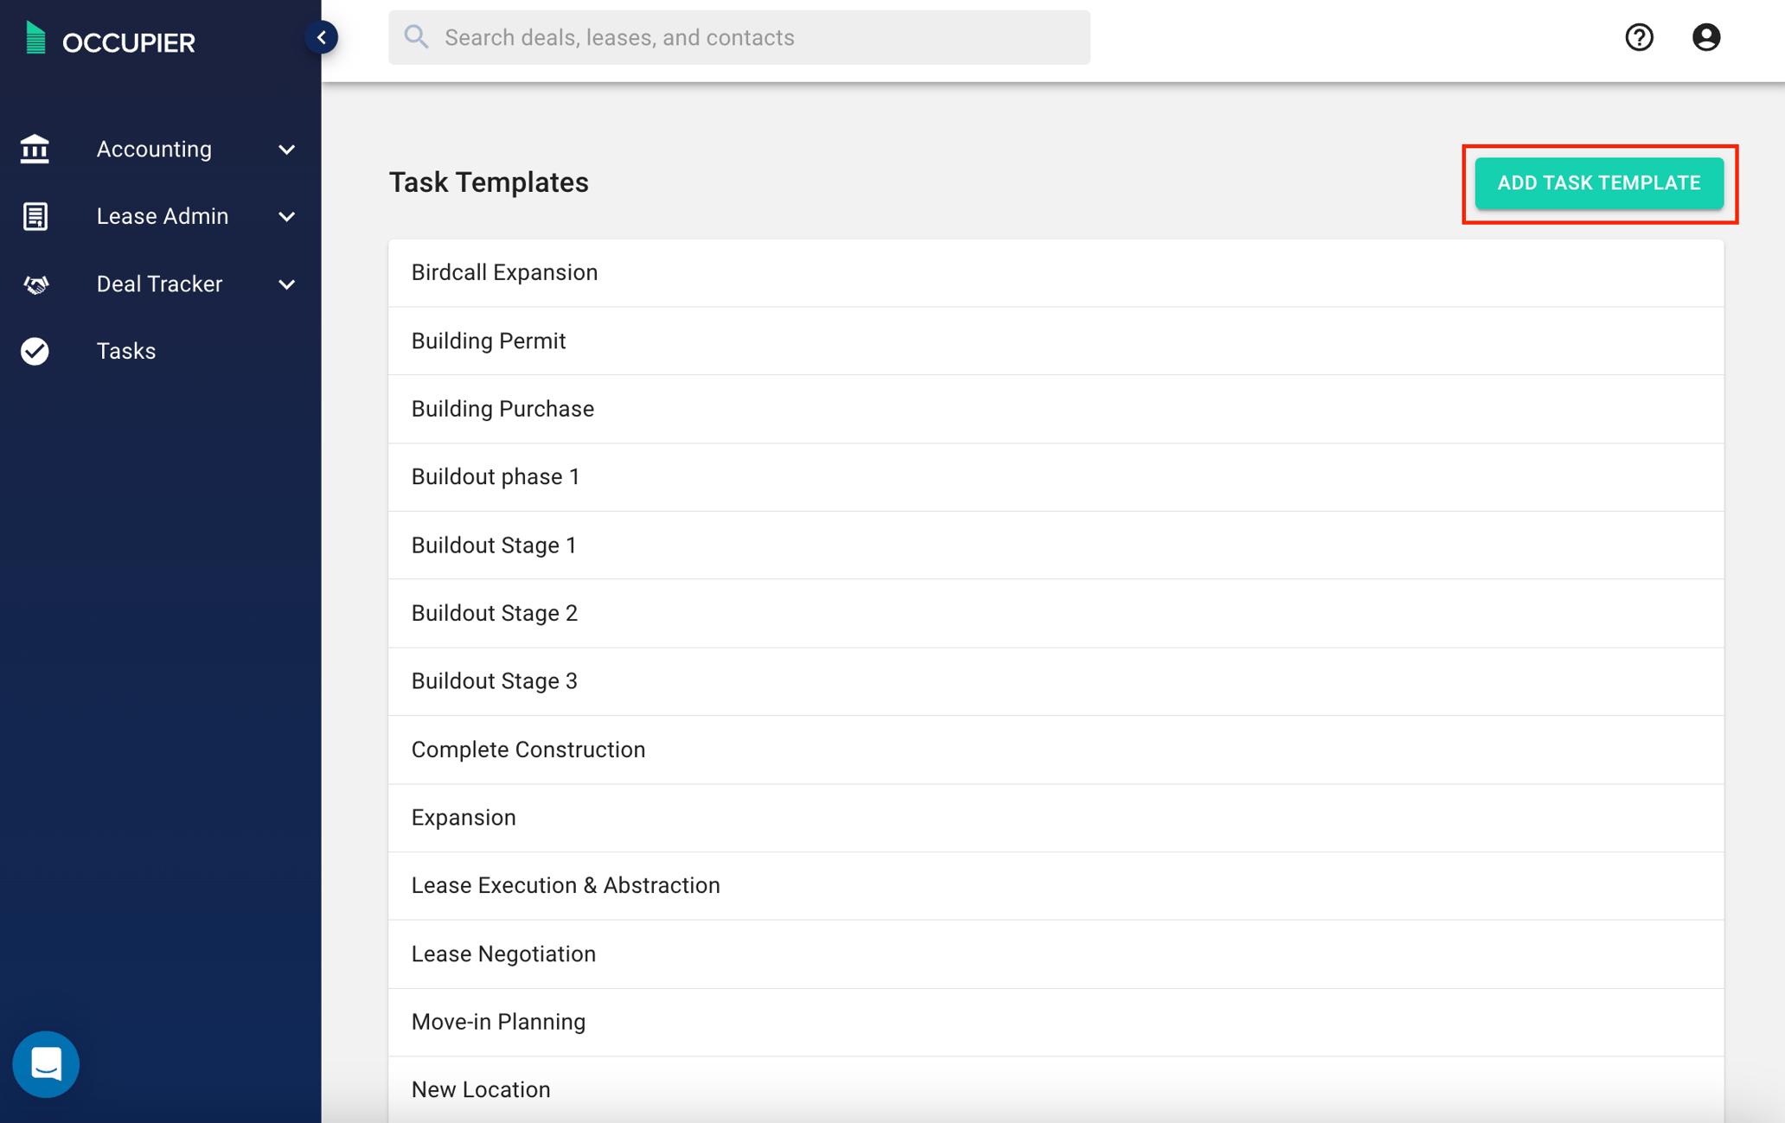The width and height of the screenshot is (1785, 1123).
Task: Open the help question mark icon
Action: [1639, 37]
